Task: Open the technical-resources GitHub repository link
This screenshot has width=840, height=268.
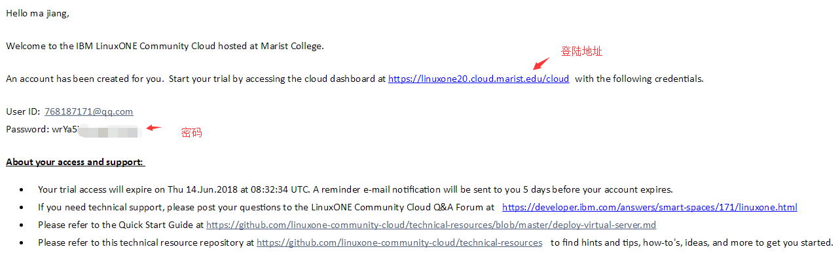Action: (x=399, y=242)
